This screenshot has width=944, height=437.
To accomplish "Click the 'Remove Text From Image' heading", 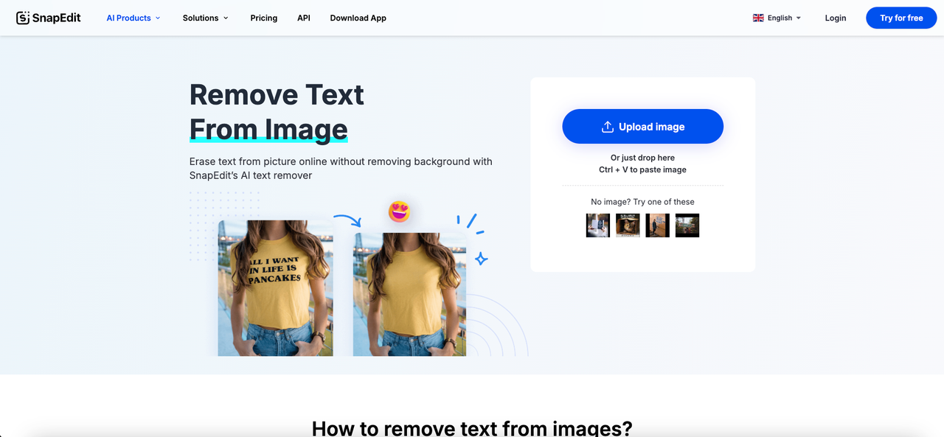I will [x=277, y=111].
